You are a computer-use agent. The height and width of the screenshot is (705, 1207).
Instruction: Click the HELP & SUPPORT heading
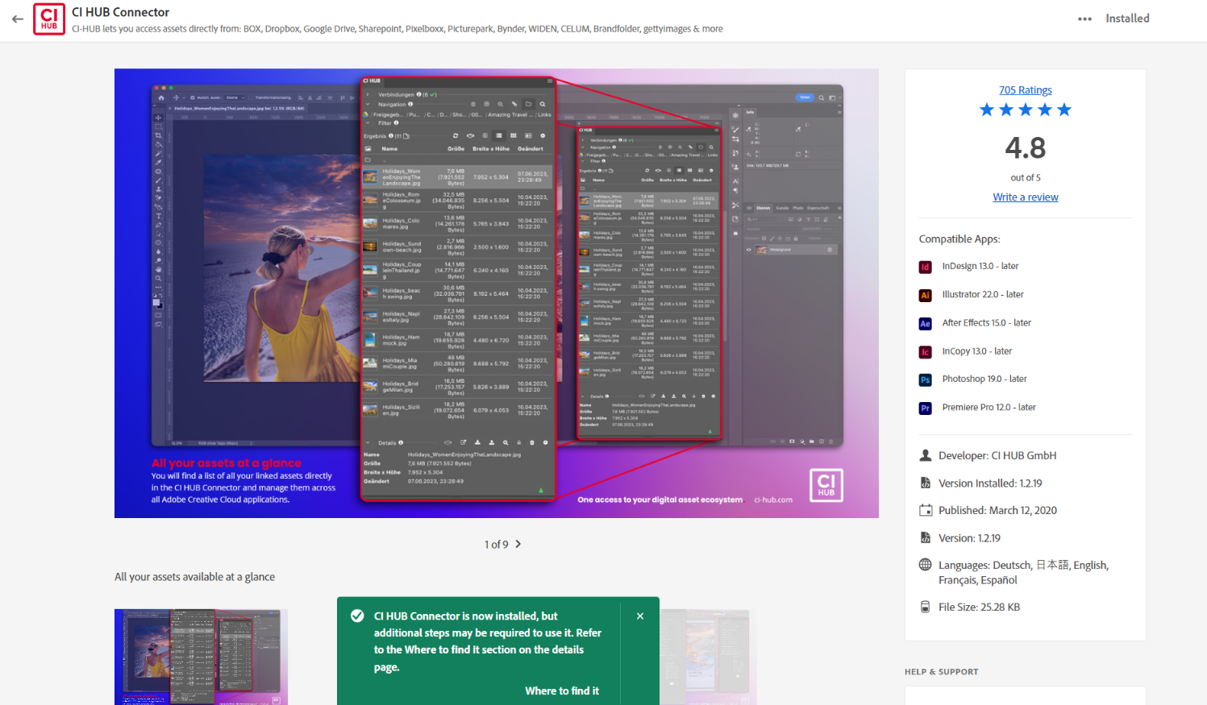pos(942,671)
